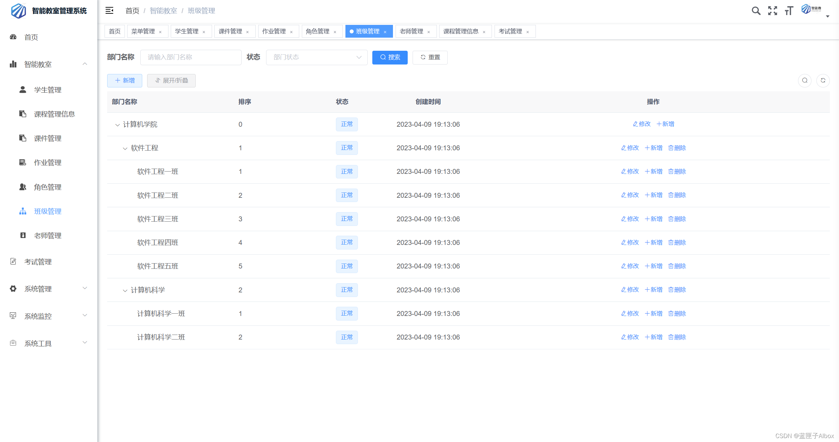The height and width of the screenshot is (442, 839).
Task: Expand the 系统管理 sidebar group
Action: [x=85, y=288]
